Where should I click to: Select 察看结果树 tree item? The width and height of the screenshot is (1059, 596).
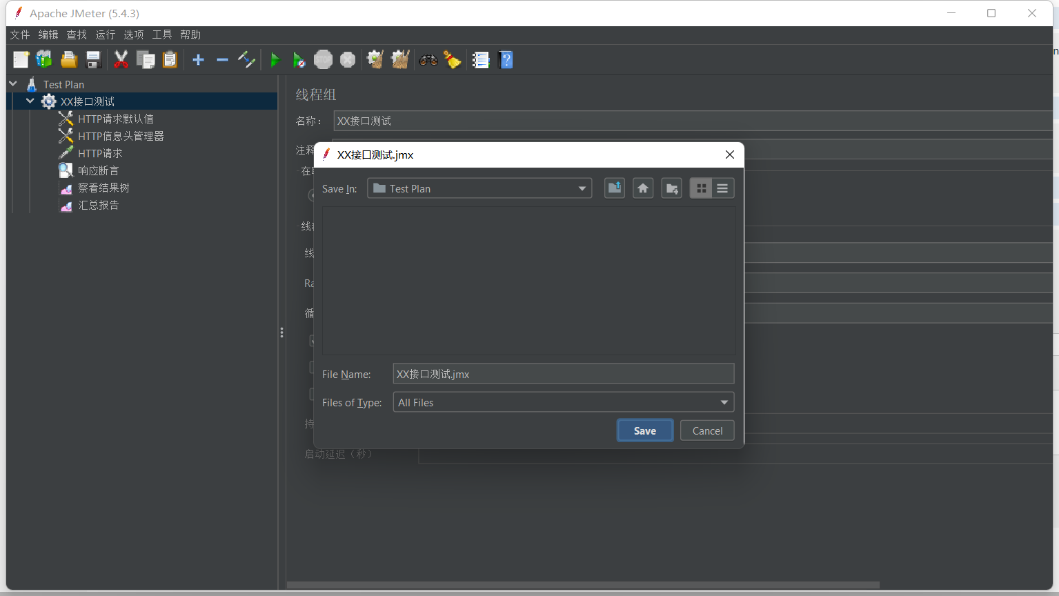click(103, 188)
